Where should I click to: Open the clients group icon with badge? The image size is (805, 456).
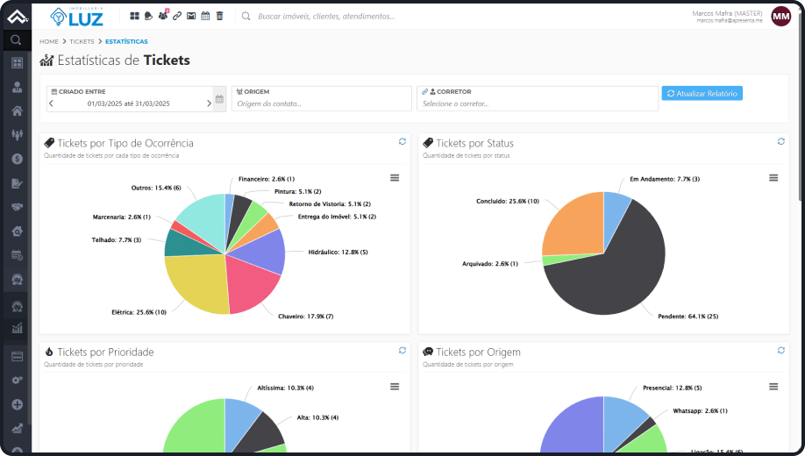163,16
